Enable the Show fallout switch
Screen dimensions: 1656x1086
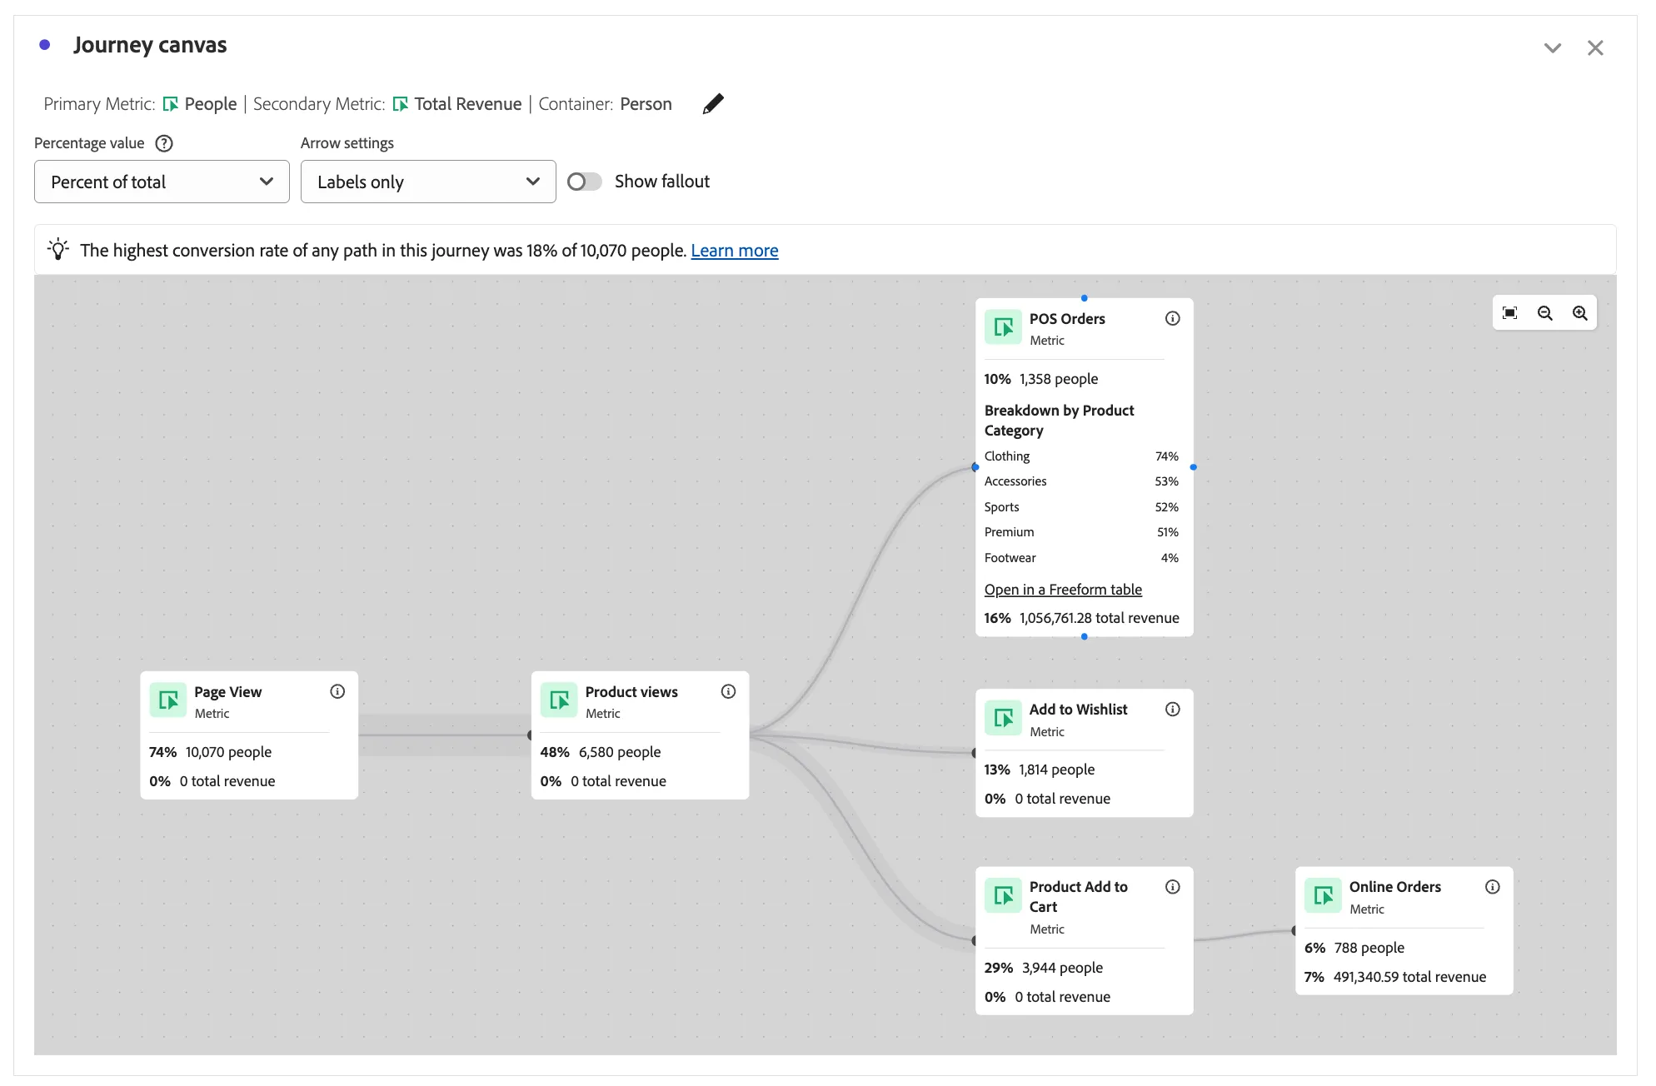[584, 182]
